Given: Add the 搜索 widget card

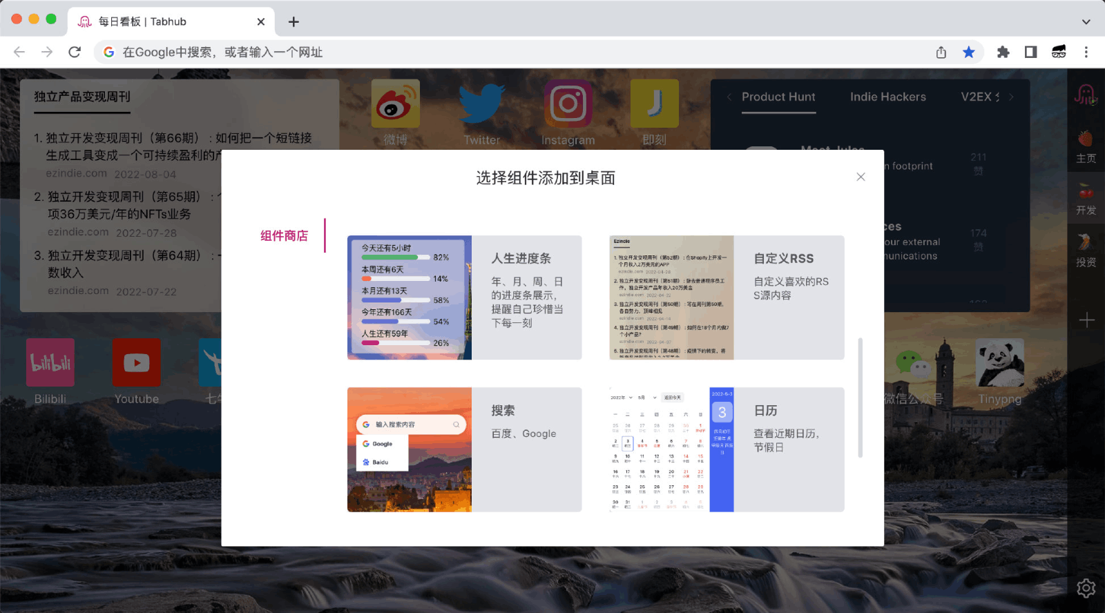Looking at the screenshot, I should [464, 449].
